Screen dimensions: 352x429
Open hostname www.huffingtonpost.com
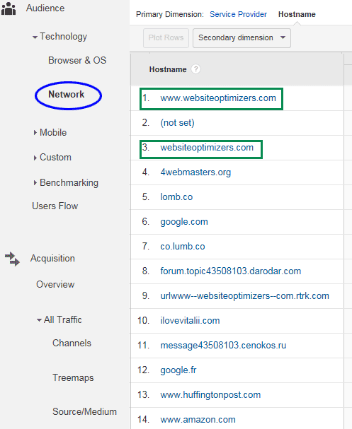click(210, 395)
